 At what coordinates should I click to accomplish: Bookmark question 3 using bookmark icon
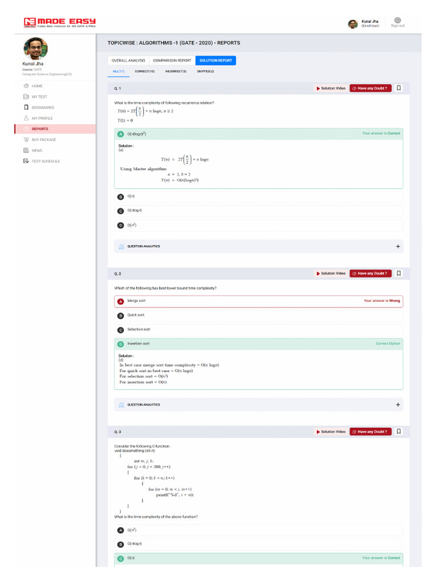(x=399, y=431)
